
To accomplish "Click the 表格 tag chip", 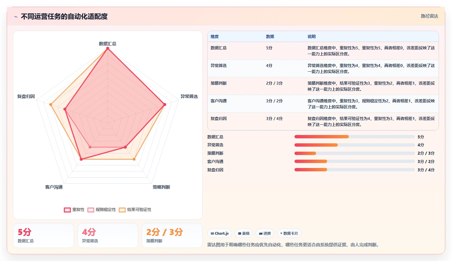I will 244,233.
